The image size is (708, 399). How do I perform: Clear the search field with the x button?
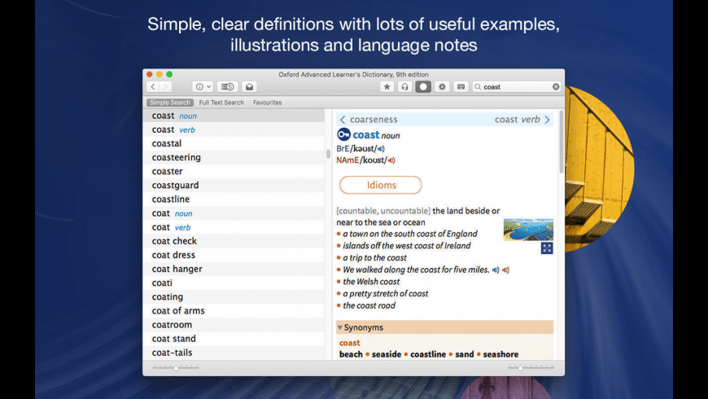click(556, 87)
